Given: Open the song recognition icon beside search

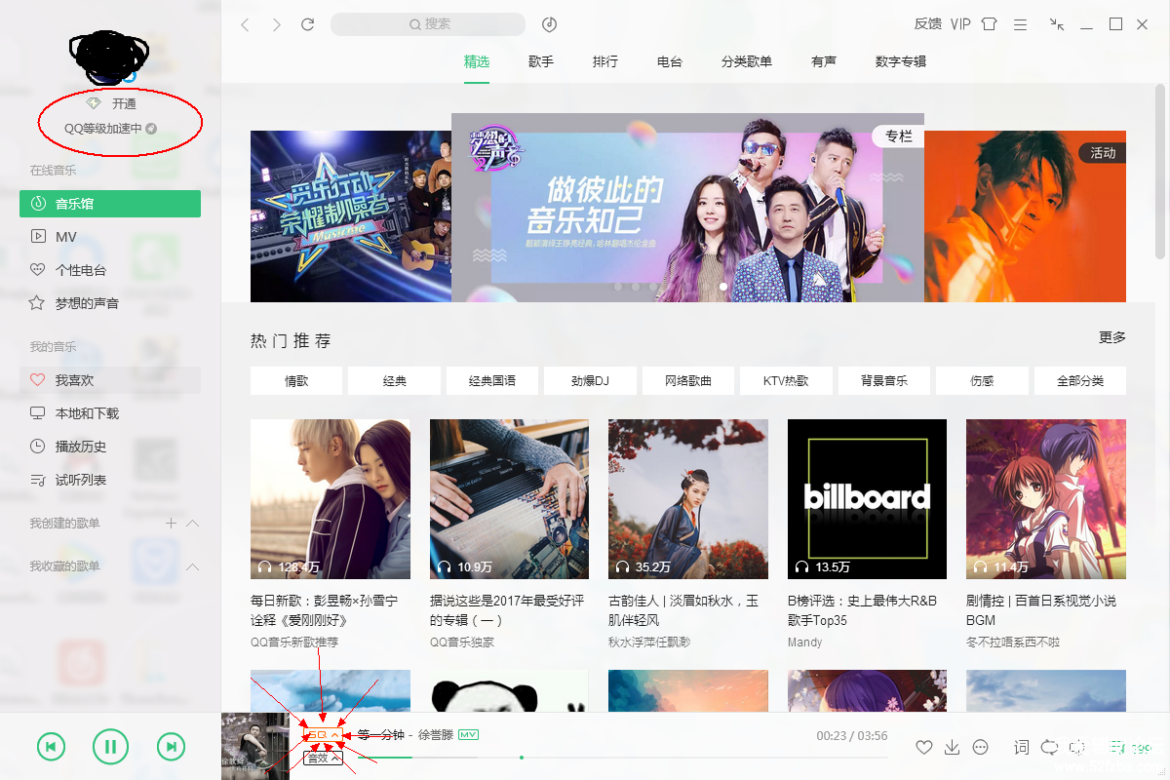Looking at the screenshot, I should 549,24.
